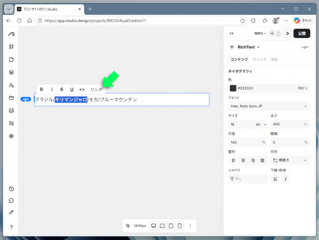The width and height of the screenshot is (319, 240).
Task: Toggle RichText visibility eye icon
Action: (232, 47)
